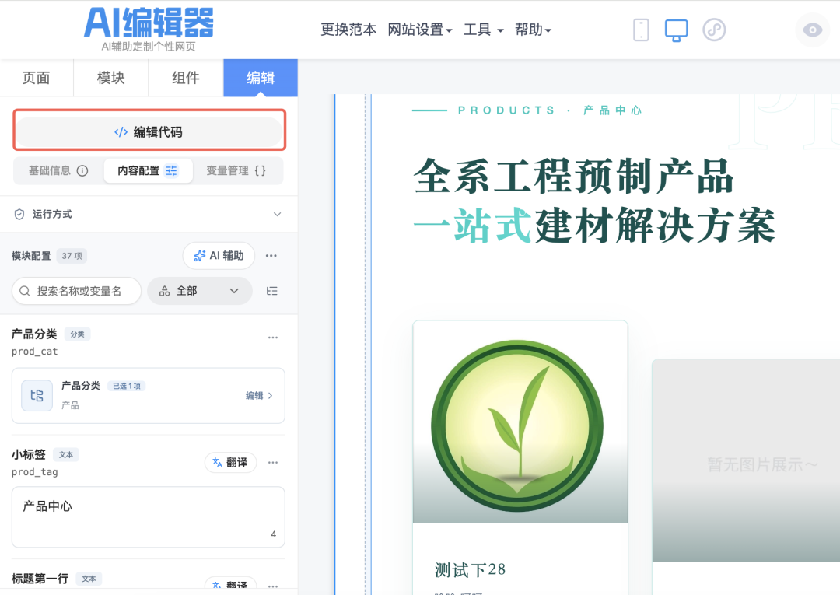Click the 一站式建材解决方案 heading line
The width and height of the screenshot is (840, 595).
tap(595, 226)
